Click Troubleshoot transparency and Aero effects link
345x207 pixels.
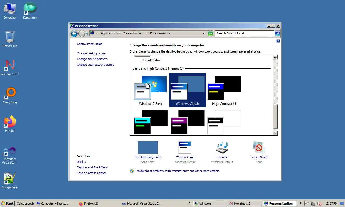click(177, 171)
